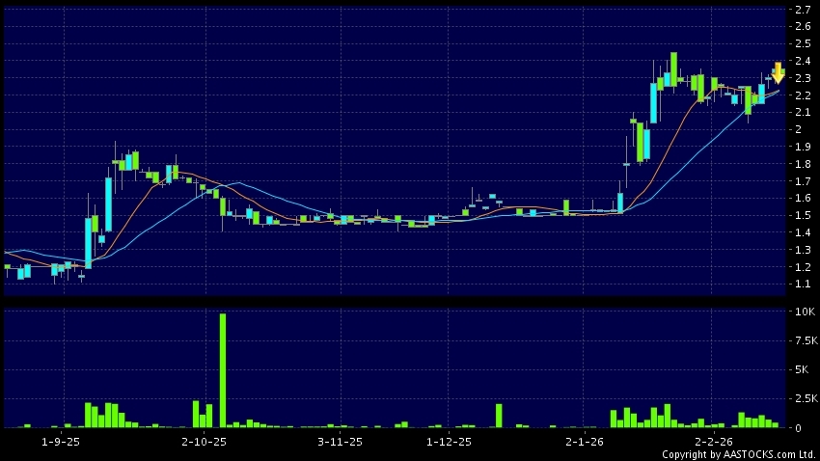Click the highest candlestick peaking near 2.45
This screenshot has height=461, width=820.
click(x=673, y=68)
